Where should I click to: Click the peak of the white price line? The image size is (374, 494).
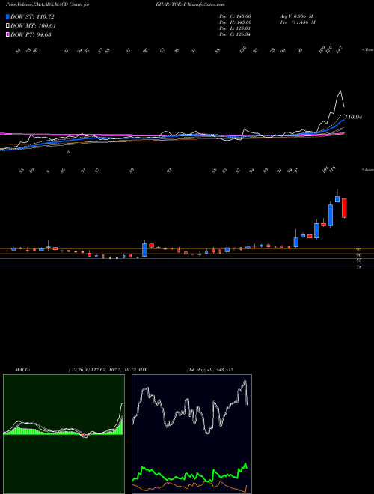coord(340,91)
